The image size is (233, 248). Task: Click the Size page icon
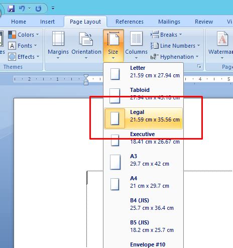(x=113, y=39)
